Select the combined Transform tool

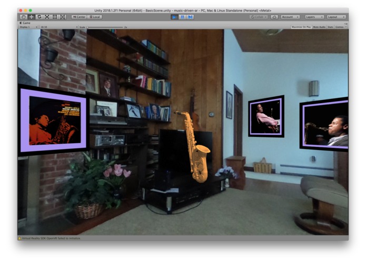(x=63, y=17)
